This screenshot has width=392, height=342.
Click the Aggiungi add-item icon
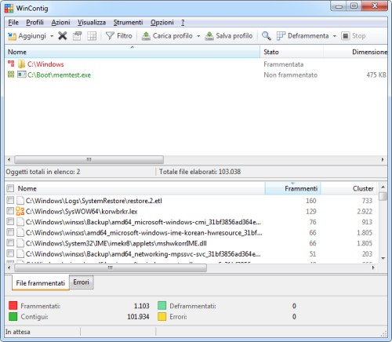(12, 36)
